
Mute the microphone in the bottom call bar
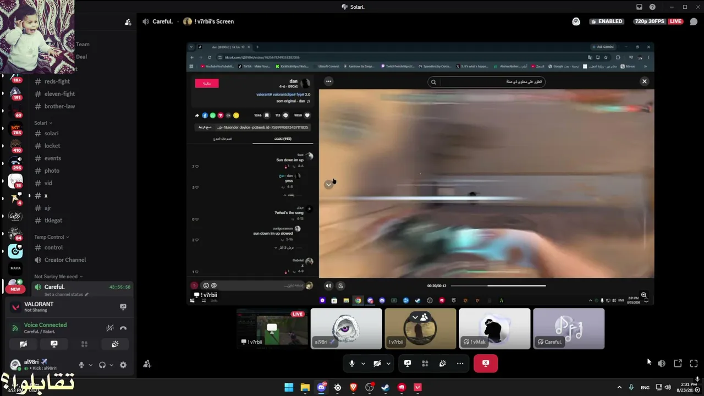[352, 363]
